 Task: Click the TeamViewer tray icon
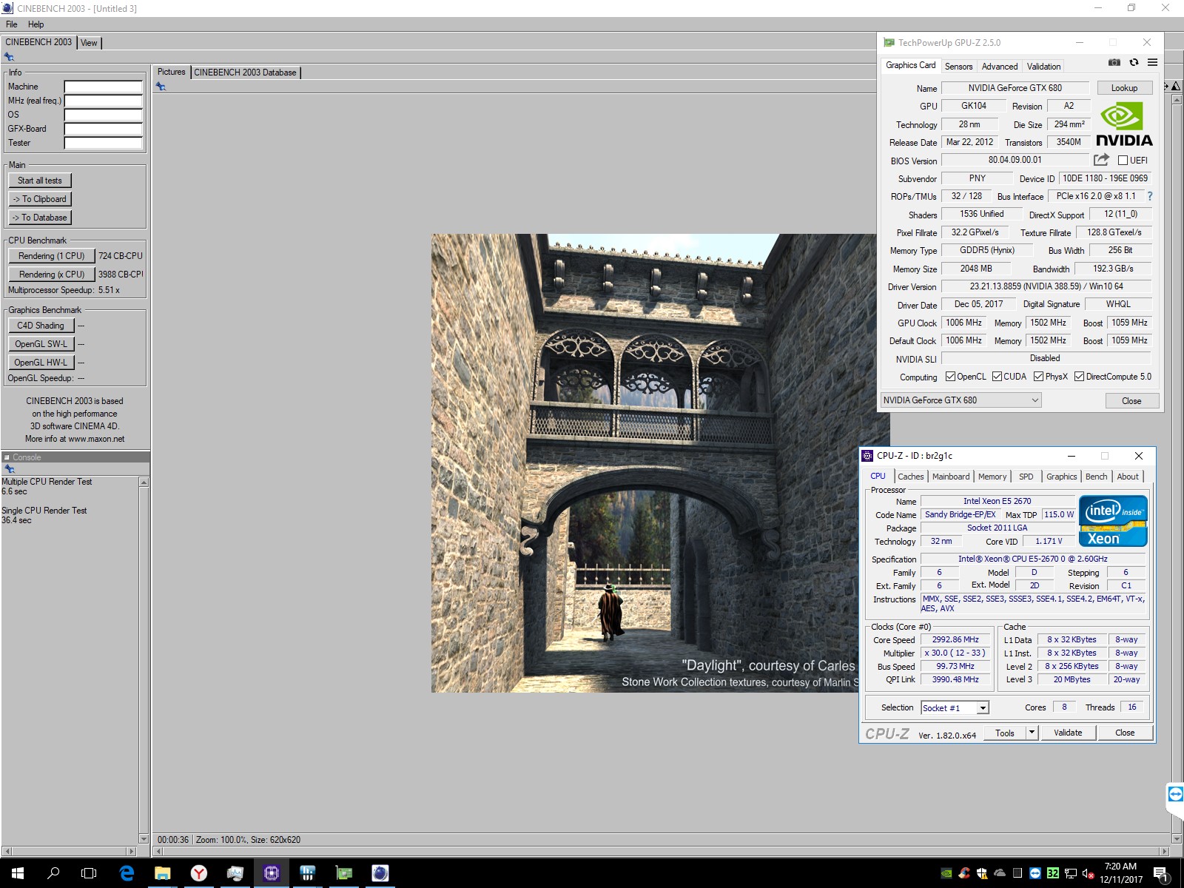pyautogui.click(x=1035, y=873)
